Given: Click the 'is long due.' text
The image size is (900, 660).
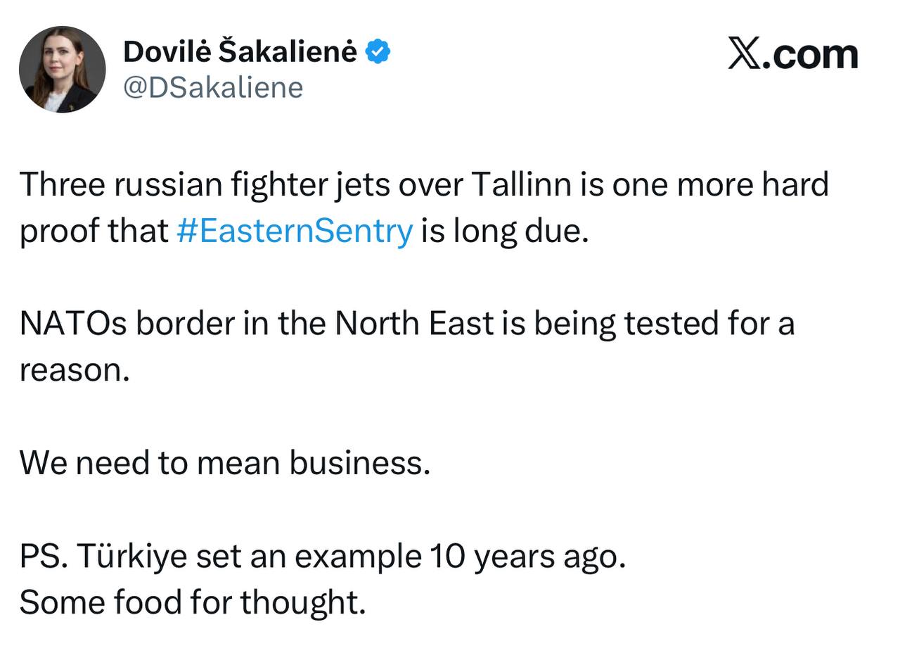Looking at the screenshot, I should coord(504,231).
